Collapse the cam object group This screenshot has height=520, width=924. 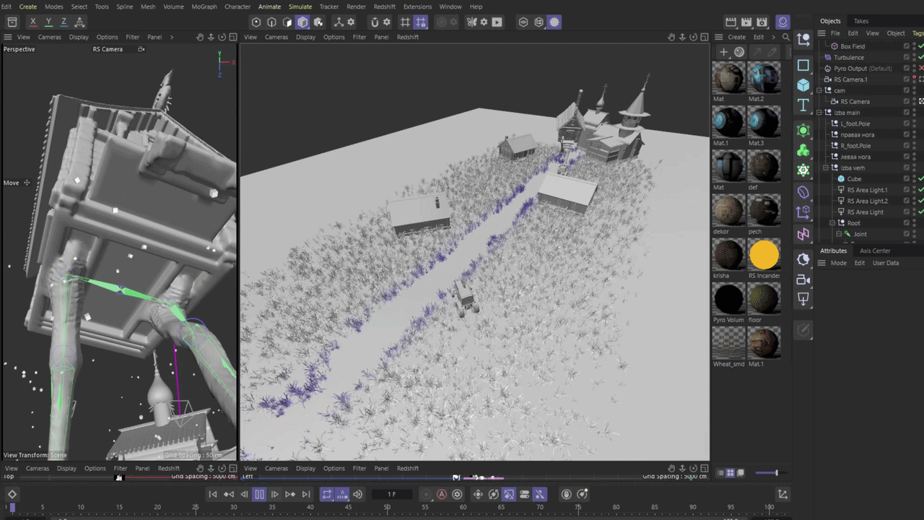[819, 90]
